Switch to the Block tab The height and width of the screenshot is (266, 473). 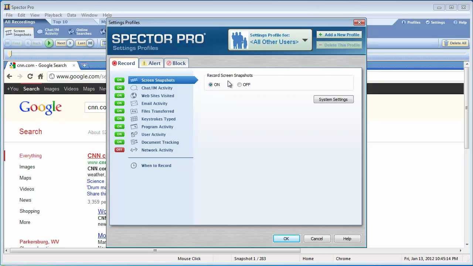pyautogui.click(x=176, y=63)
